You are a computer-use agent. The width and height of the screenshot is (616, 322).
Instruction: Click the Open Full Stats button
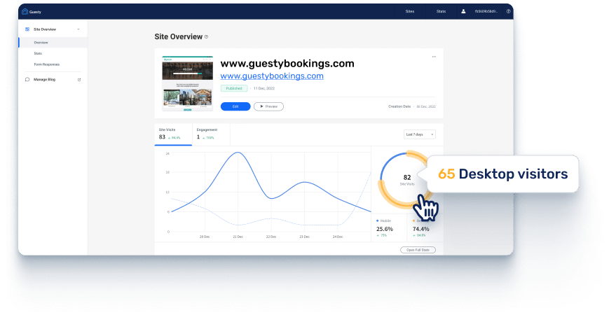point(418,250)
